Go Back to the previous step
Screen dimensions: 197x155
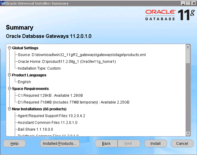click(x=106, y=143)
